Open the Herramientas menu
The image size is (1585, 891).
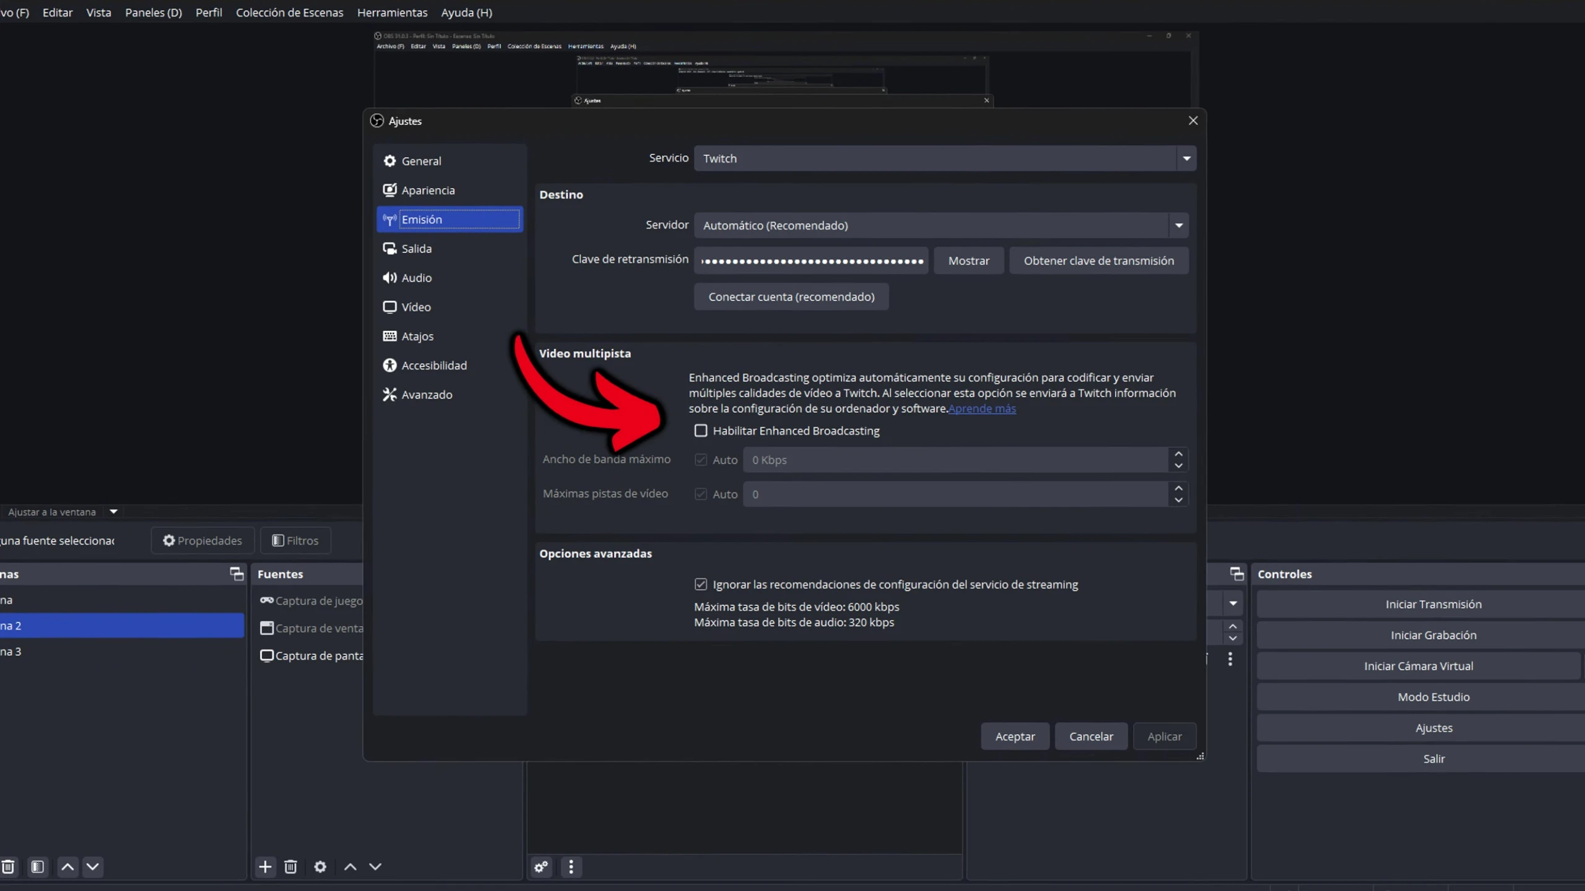tap(392, 12)
